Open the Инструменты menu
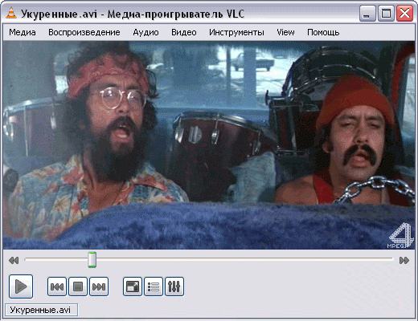The height and width of the screenshot is (321, 418). point(236,32)
